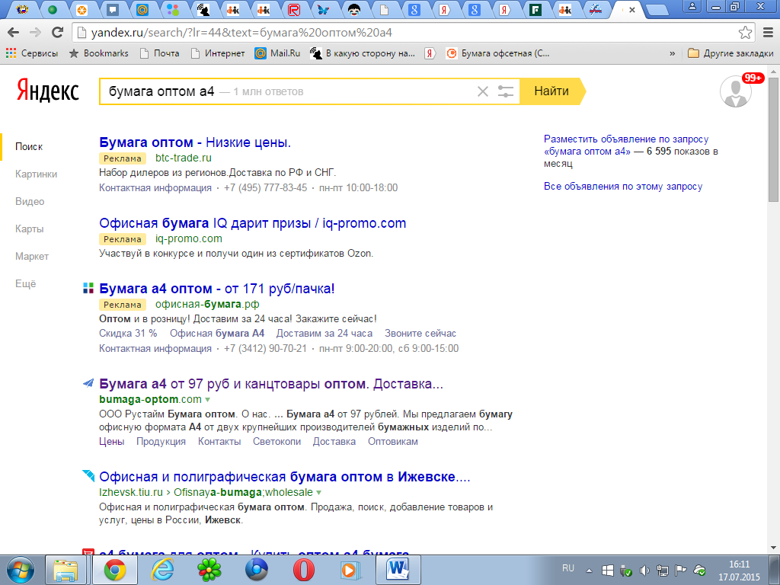Click the Цены sitelink
Viewport: 780px width, 585px height.
pos(111,442)
